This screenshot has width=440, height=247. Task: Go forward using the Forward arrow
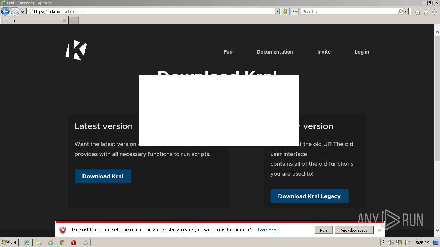15,12
